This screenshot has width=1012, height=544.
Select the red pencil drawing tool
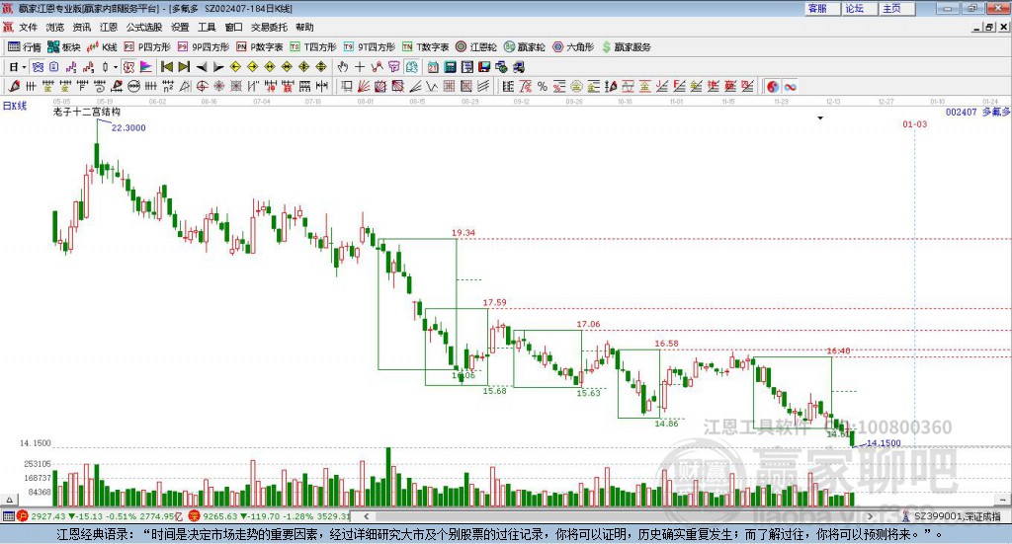coord(14,86)
